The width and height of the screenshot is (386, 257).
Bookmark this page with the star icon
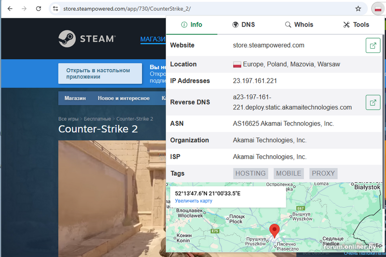pos(358,9)
